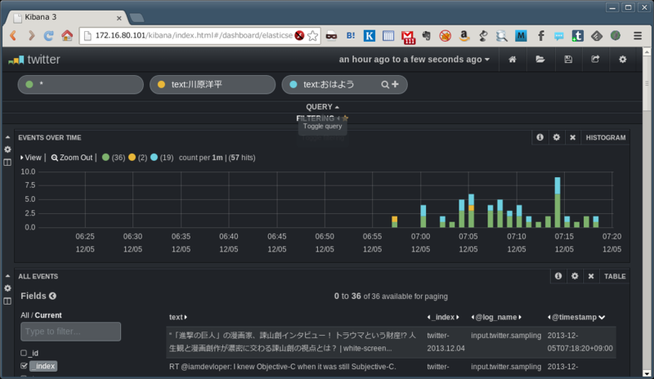Change color of 川原洋平 query dot
The image size is (654, 379).
coord(161,84)
